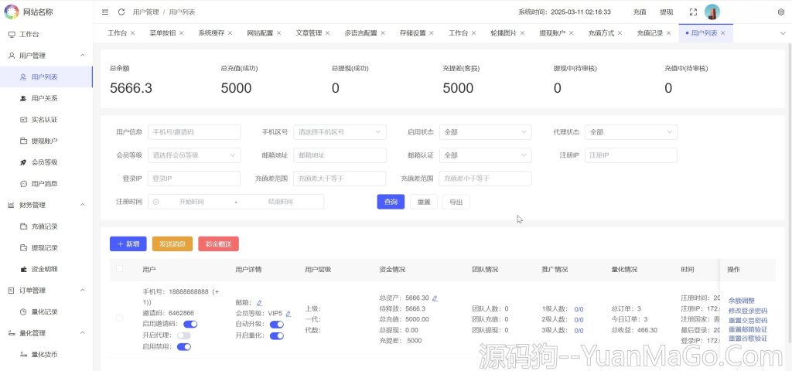This screenshot has width=792, height=371.
Task: Close the 网站配置 tab
Action: point(278,32)
